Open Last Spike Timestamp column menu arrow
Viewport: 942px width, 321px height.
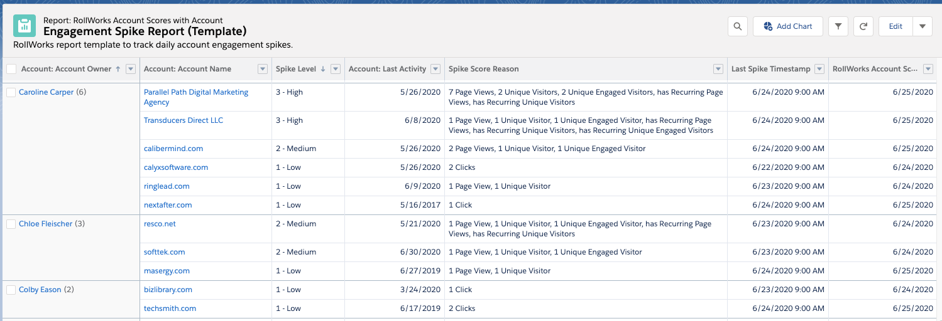pyautogui.click(x=819, y=69)
